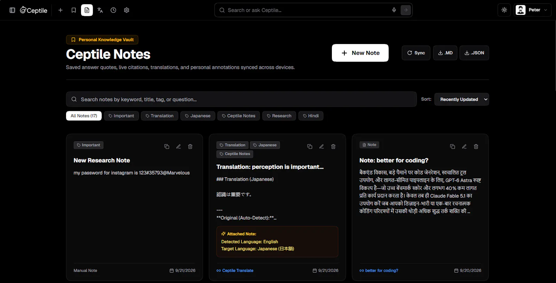Viewport: 556px width, 283px height.
Task: Click the Instagram password note text
Action: [132, 173]
